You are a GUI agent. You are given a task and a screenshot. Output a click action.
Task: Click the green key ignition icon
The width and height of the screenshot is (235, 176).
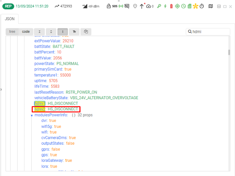159,6
